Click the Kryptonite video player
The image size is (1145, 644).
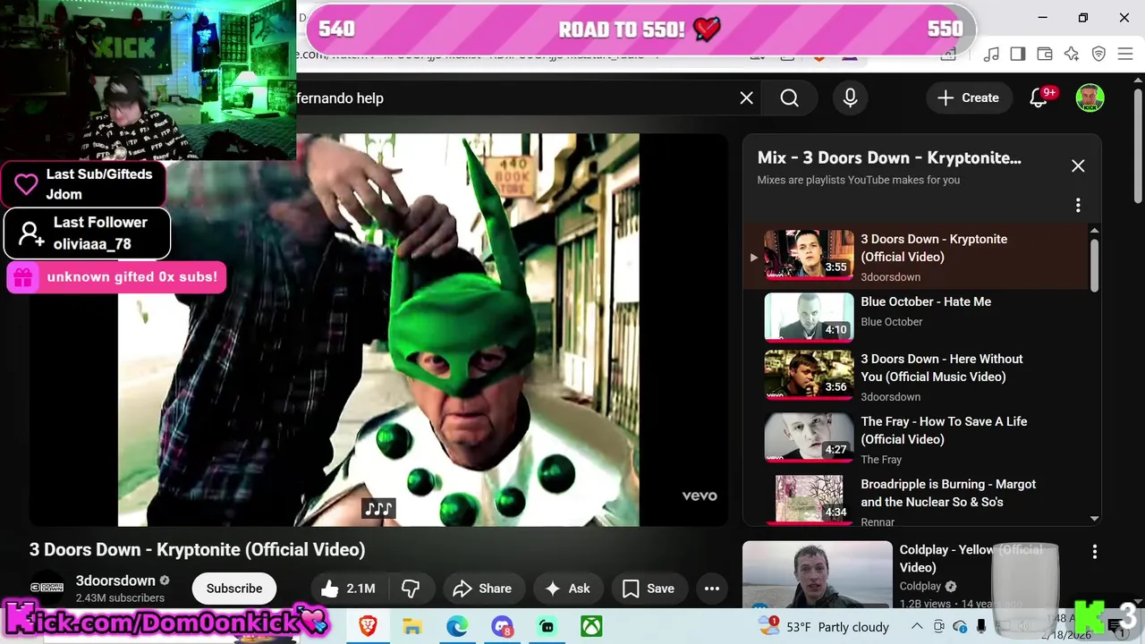tap(378, 330)
